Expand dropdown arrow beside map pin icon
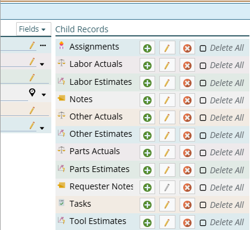Image resolution: width=250 pixels, height=230 pixels. [x=44, y=95]
